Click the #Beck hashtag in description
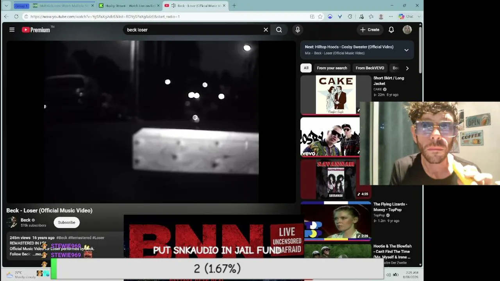The width and height of the screenshot is (500, 281). coord(62,237)
